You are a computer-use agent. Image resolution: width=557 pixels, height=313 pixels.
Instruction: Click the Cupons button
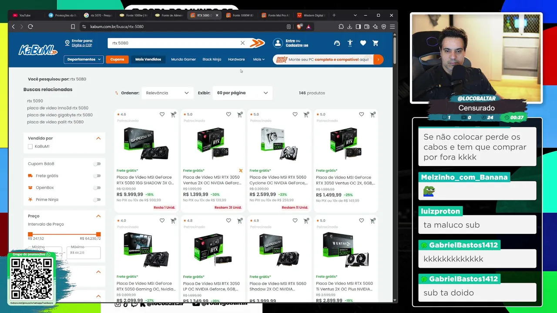point(117,59)
